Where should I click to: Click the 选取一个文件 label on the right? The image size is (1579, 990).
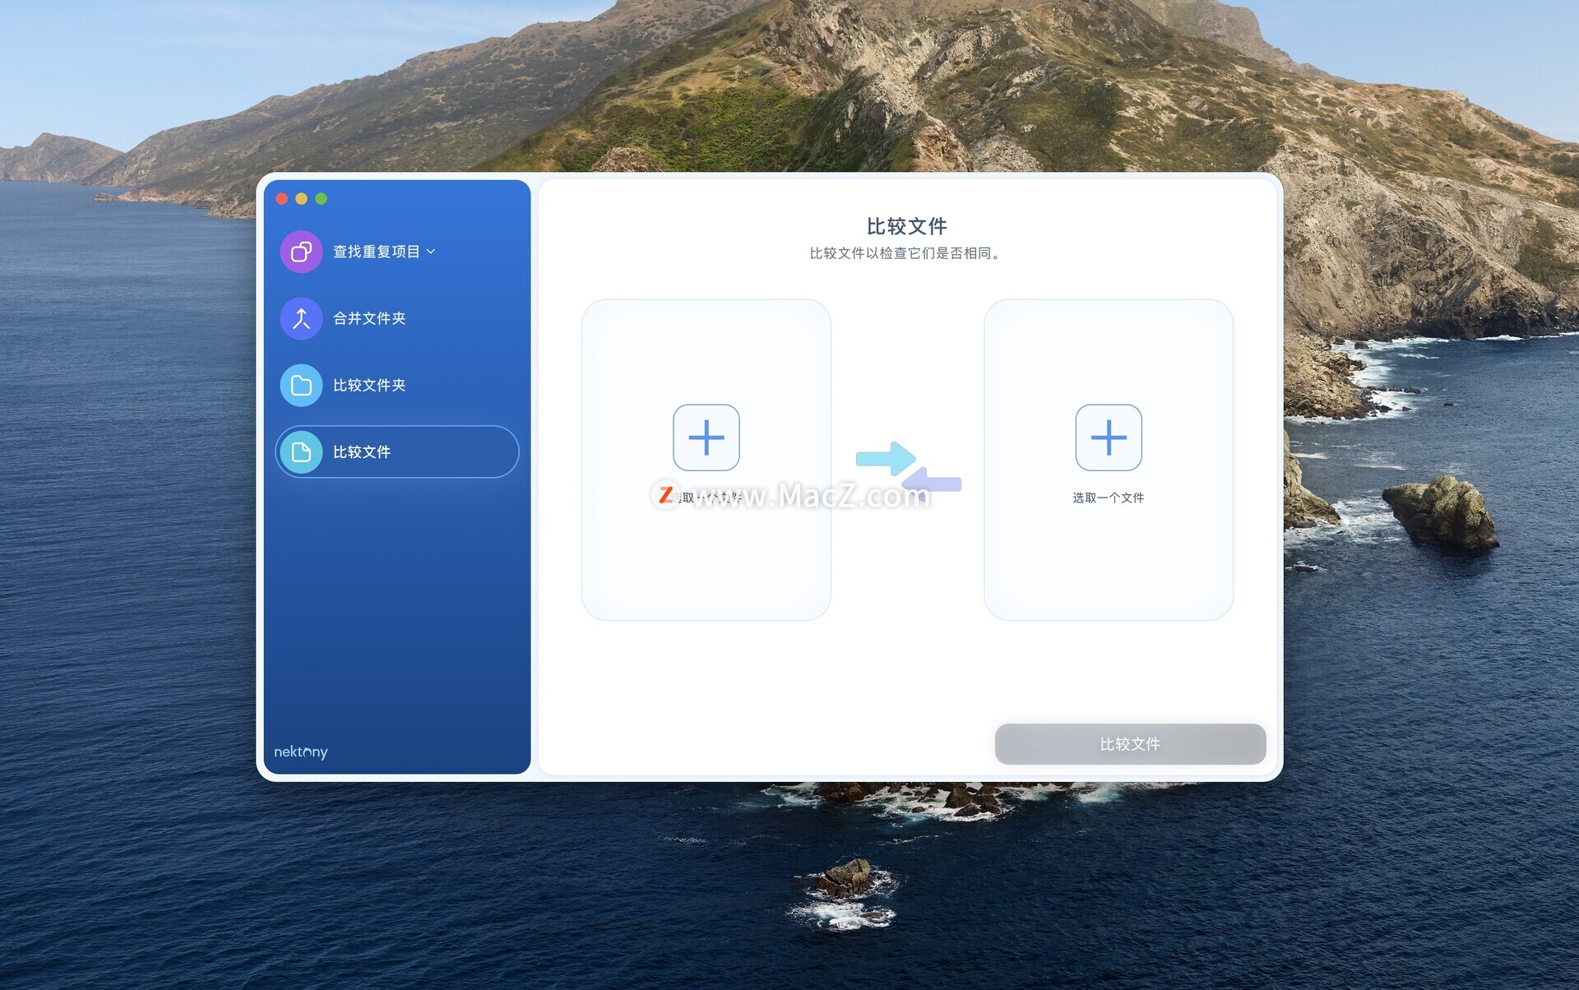pos(1108,497)
